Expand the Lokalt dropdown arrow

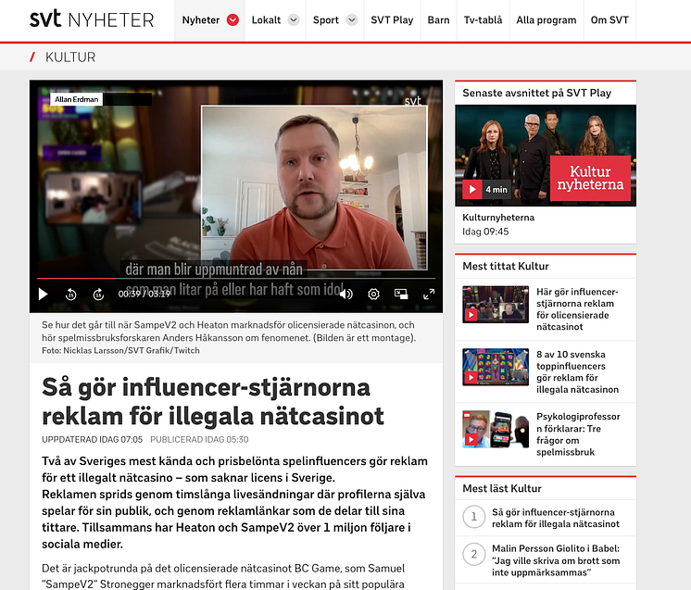[x=294, y=19]
